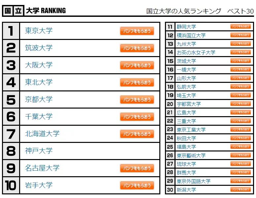This screenshot has width=256, height=198.
Task: Click pamphlet button for 東京工業大学
Action: tap(240, 129)
